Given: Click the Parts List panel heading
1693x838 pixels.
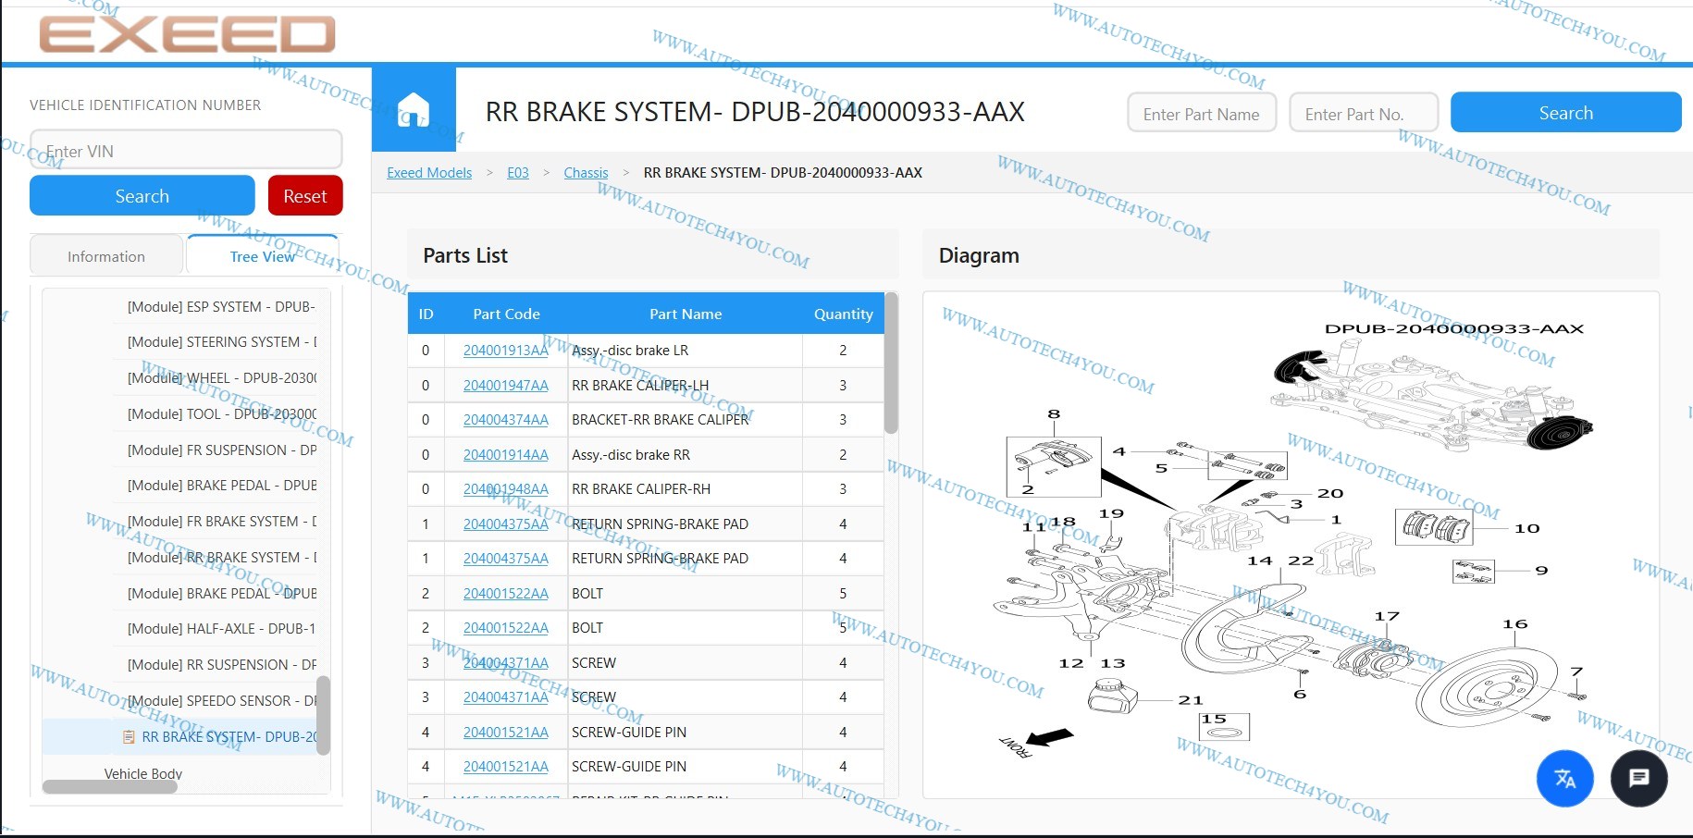Looking at the screenshot, I should click(465, 255).
